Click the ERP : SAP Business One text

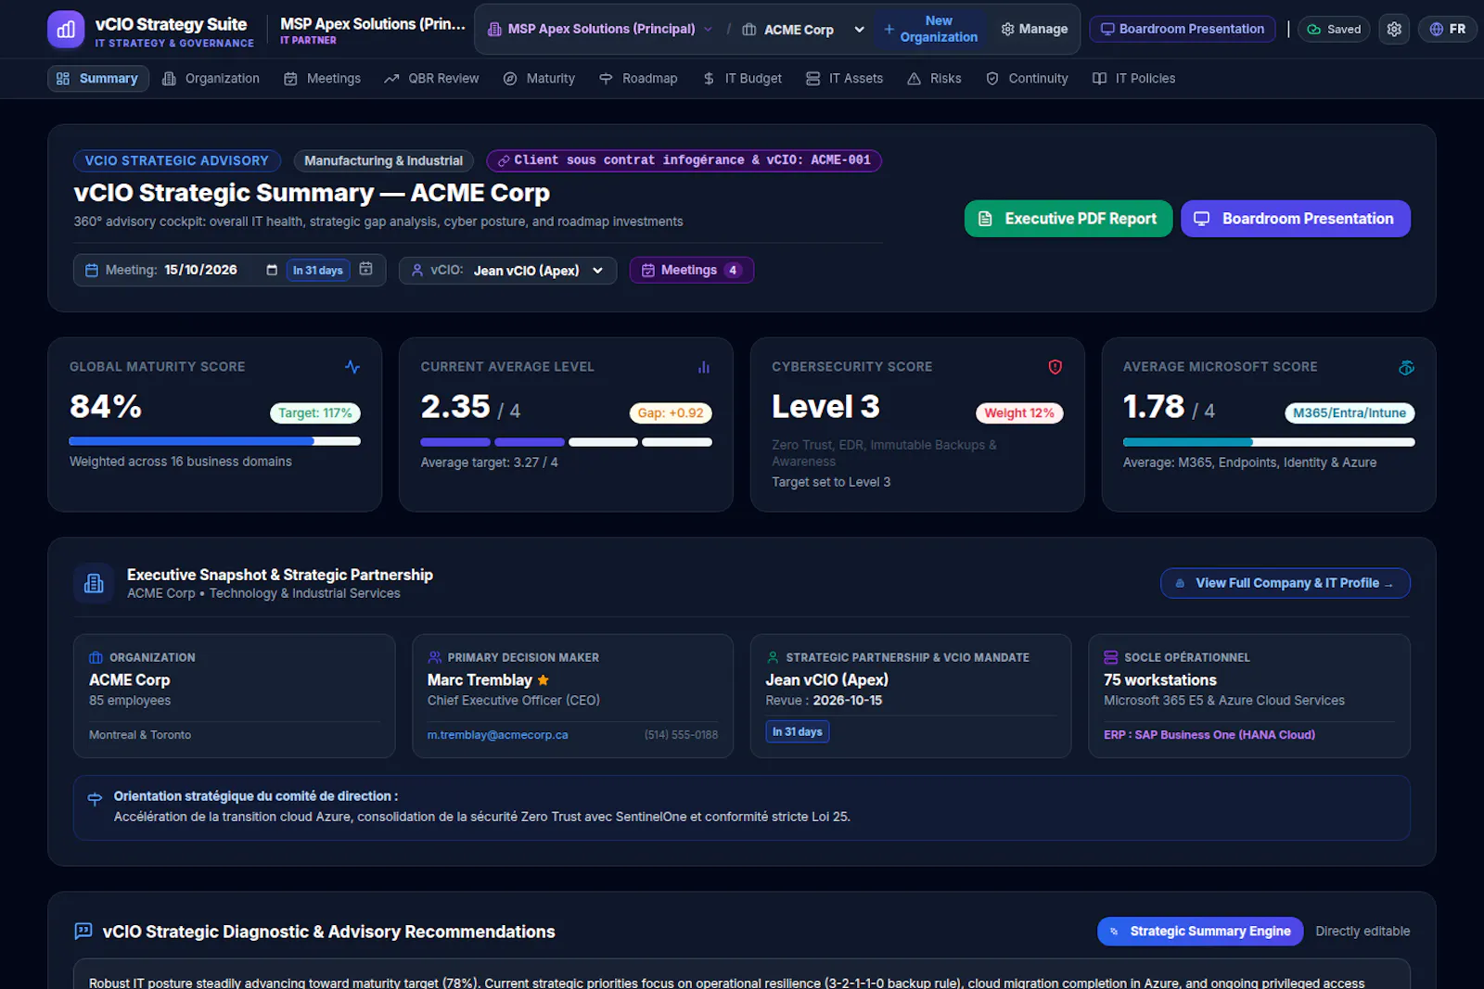point(1209,735)
